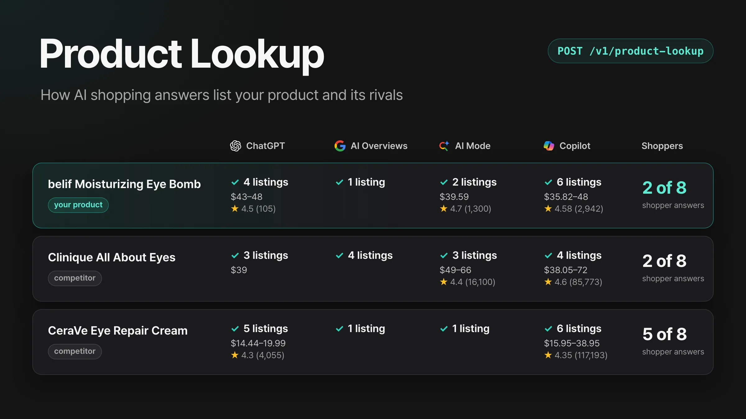Click the $15.95–38.95 price range

tap(572, 343)
